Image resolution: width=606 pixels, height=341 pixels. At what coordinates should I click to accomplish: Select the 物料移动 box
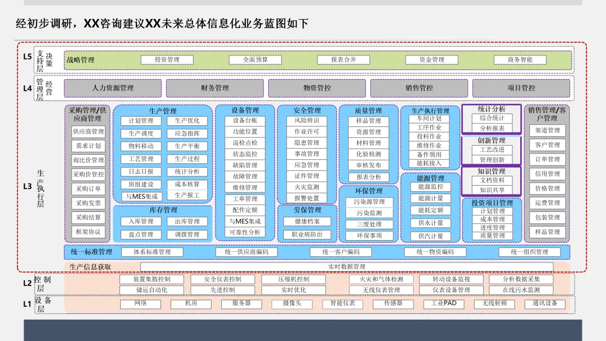pyautogui.click(x=141, y=146)
